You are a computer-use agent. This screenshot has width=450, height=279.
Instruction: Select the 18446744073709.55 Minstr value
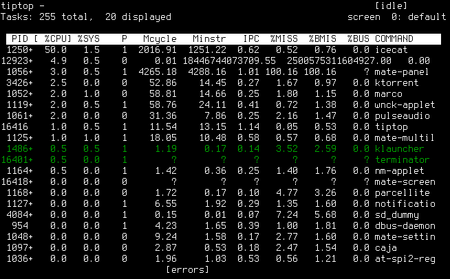pos(229,60)
